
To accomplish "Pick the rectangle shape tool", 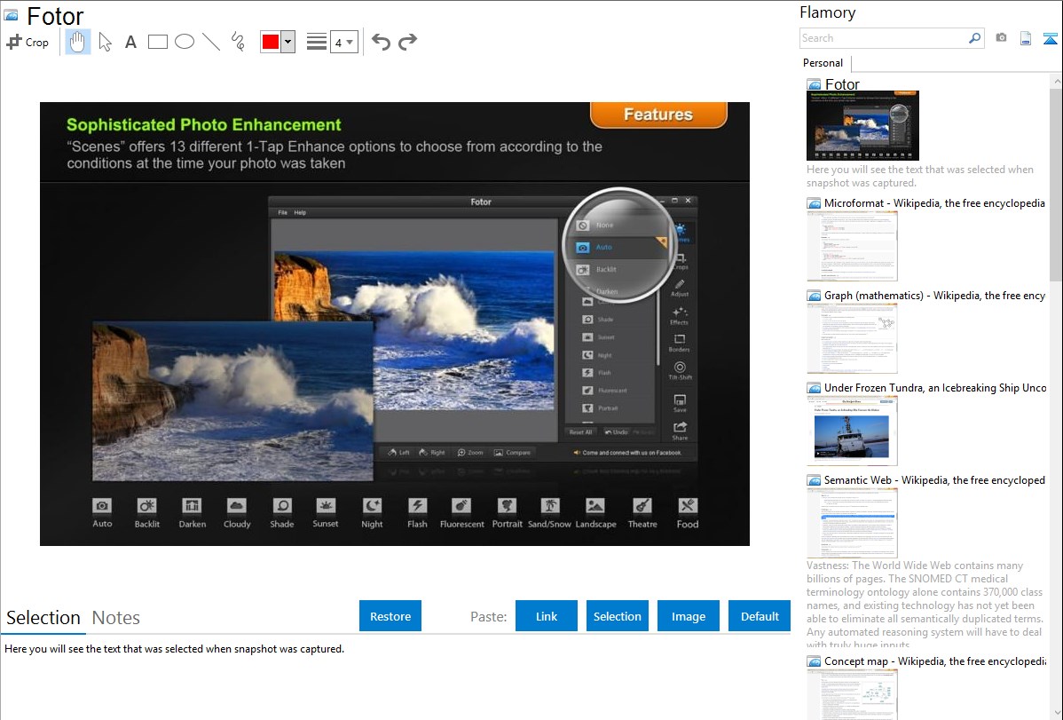I will 157,42.
